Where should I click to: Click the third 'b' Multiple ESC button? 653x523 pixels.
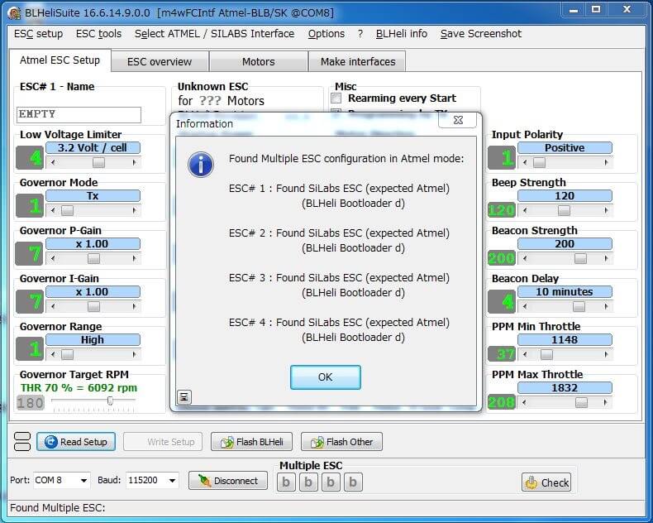coord(331,482)
